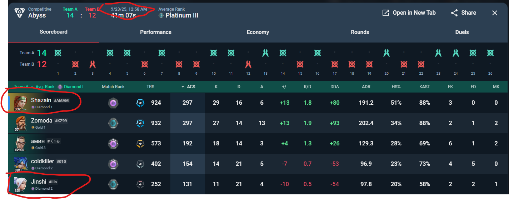The width and height of the screenshot is (509, 199).
Task: Click the Share icon
Action: (x=454, y=13)
